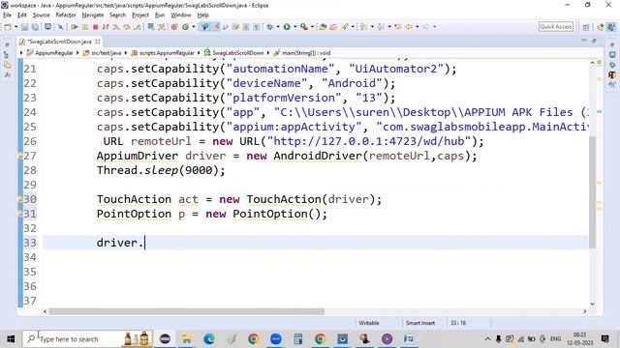
Task: Click the taskbar search box
Action: point(86,339)
